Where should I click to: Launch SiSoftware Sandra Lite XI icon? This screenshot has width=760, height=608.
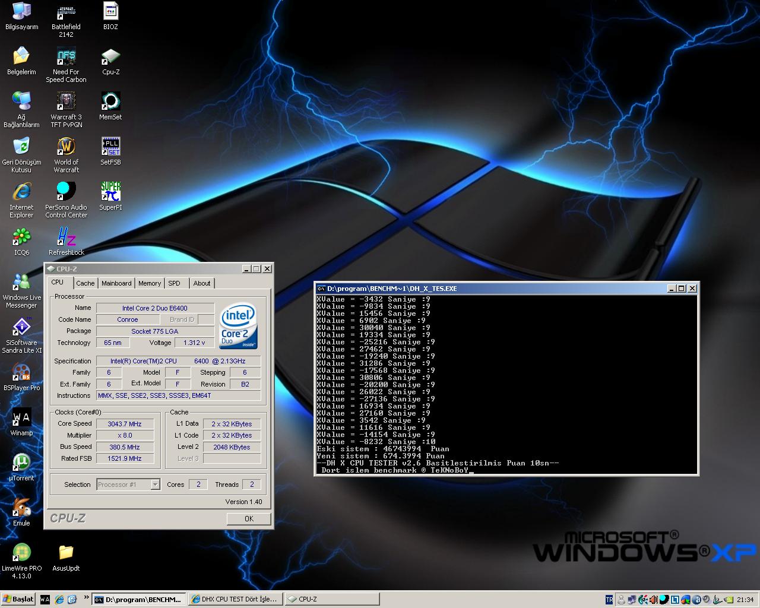[x=21, y=336]
